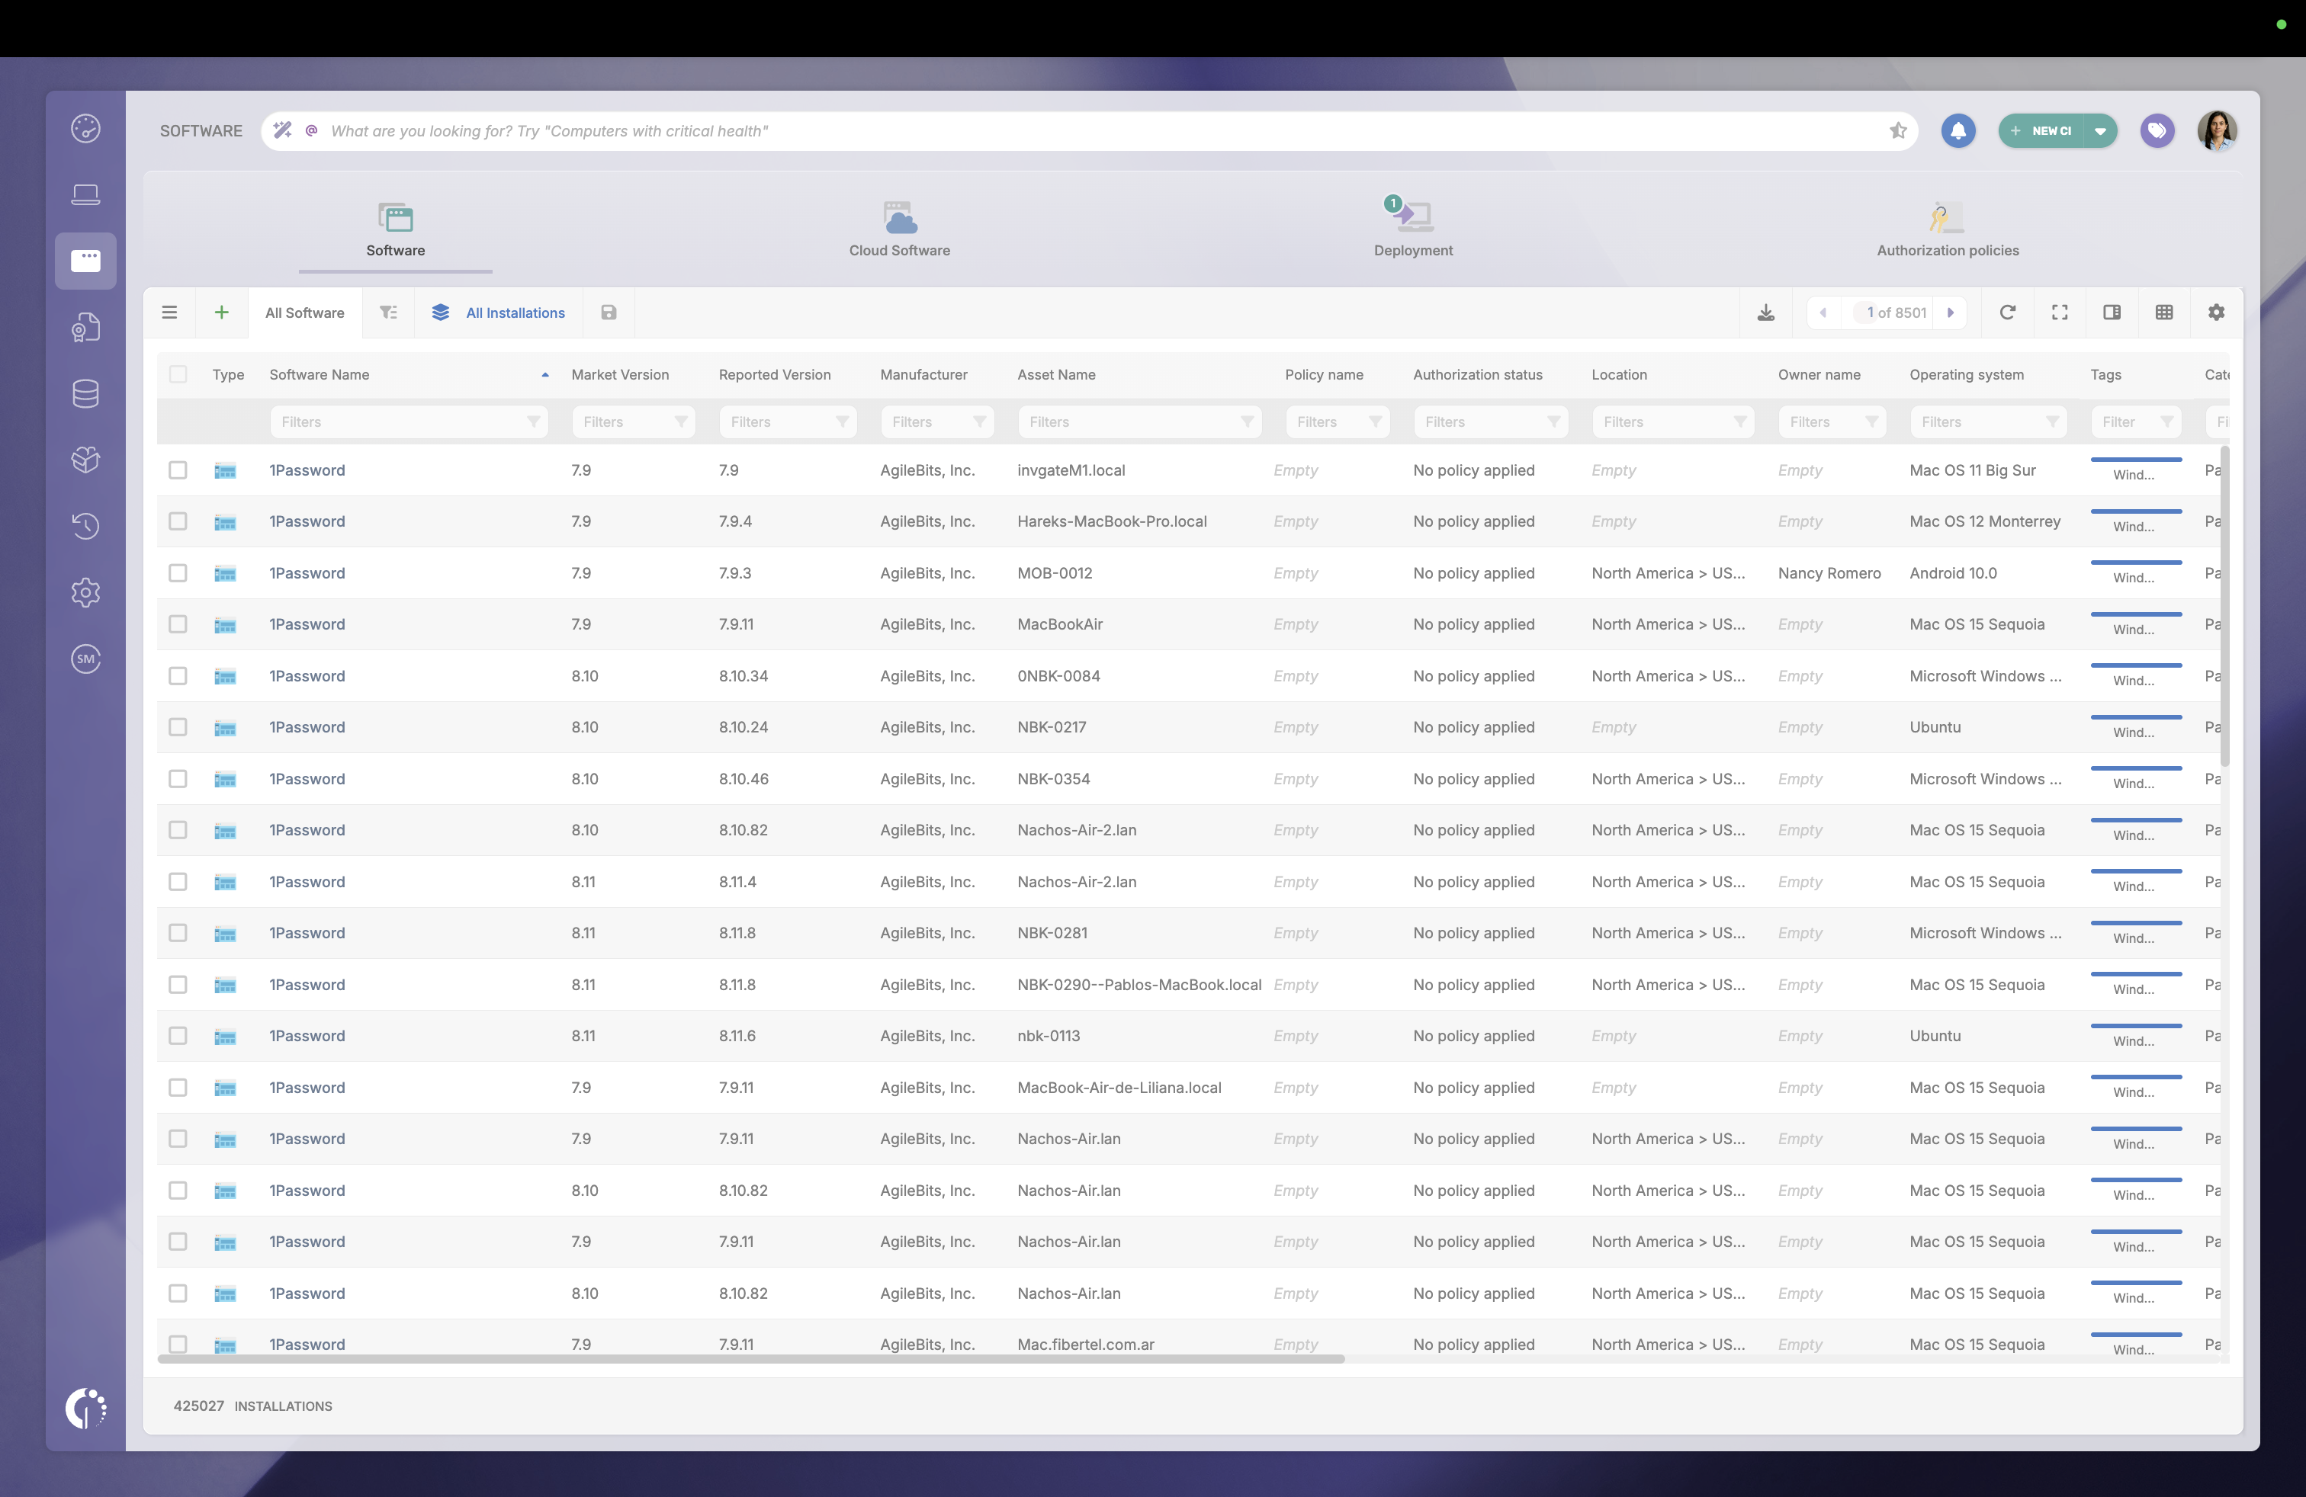
Task: Open the Manufacturer column filter dropdown
Action: (x=980, y=422)
